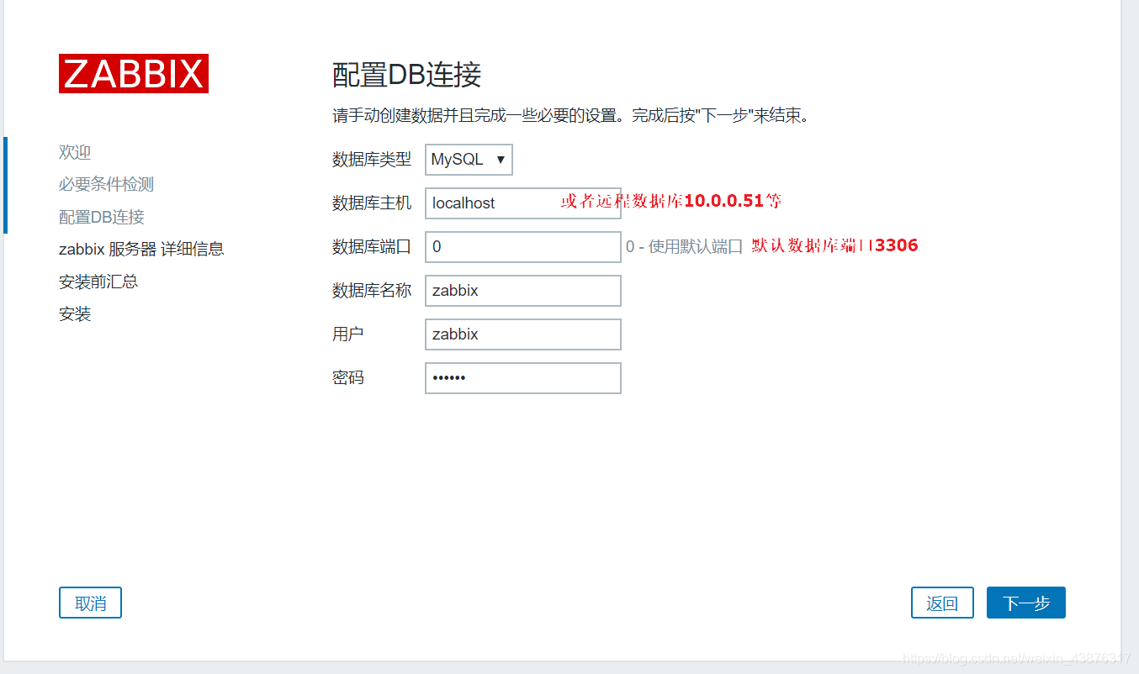Click the 密码 password field

(523, 378)
